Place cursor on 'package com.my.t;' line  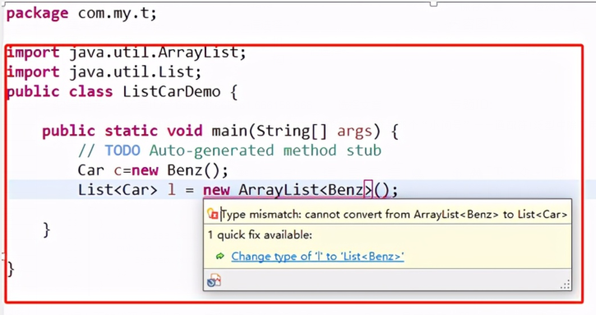81,14
